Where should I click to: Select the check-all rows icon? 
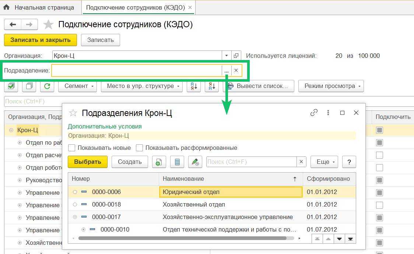coord(11,86)
